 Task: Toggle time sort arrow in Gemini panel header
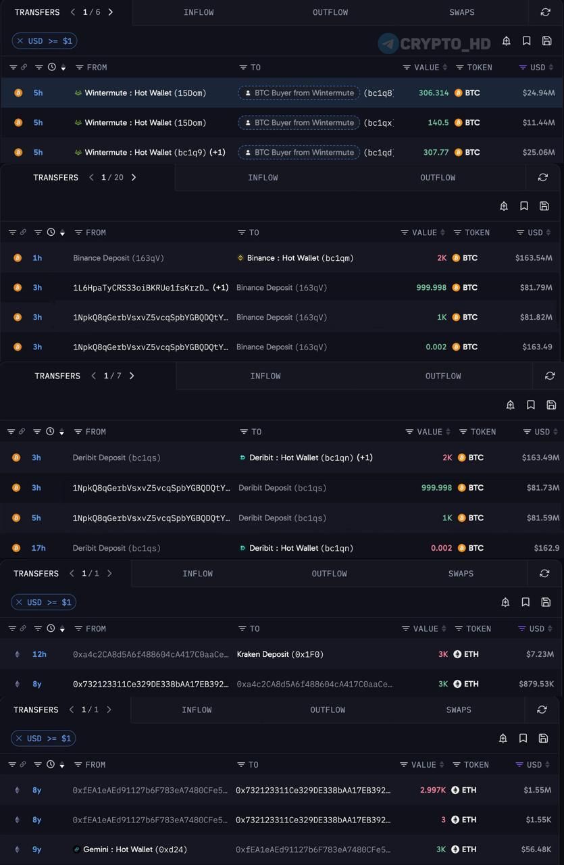(x=61, y=765)
